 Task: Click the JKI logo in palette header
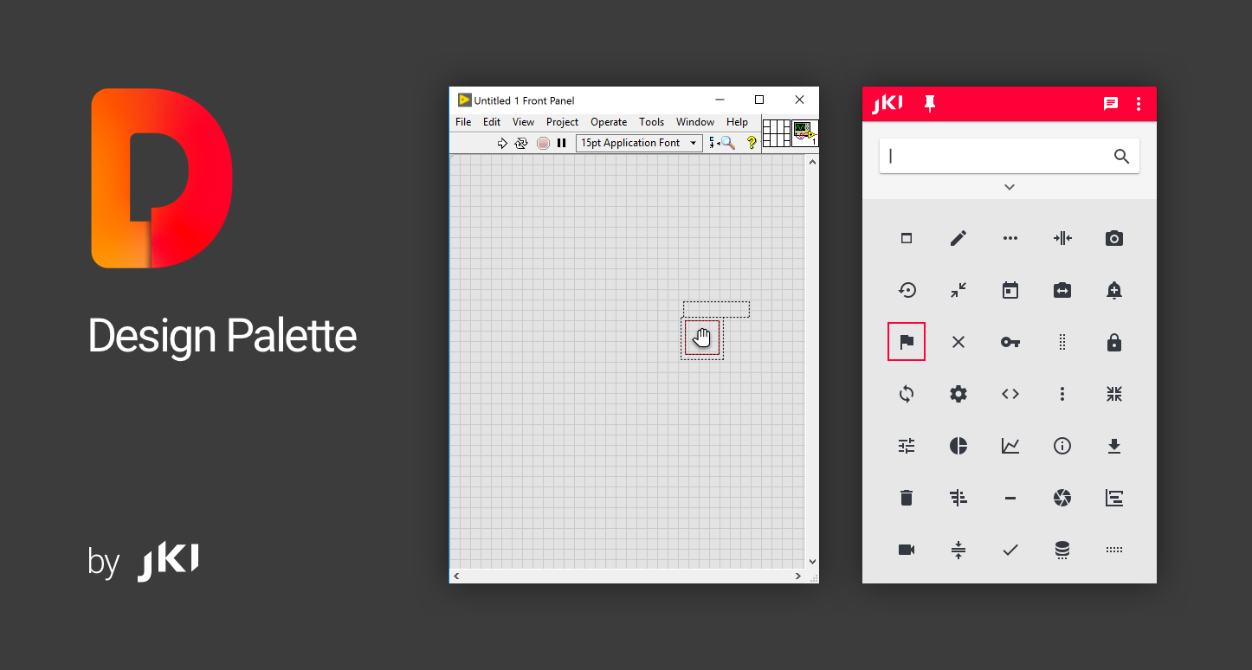pyautogui.click(x=887, y=104)
